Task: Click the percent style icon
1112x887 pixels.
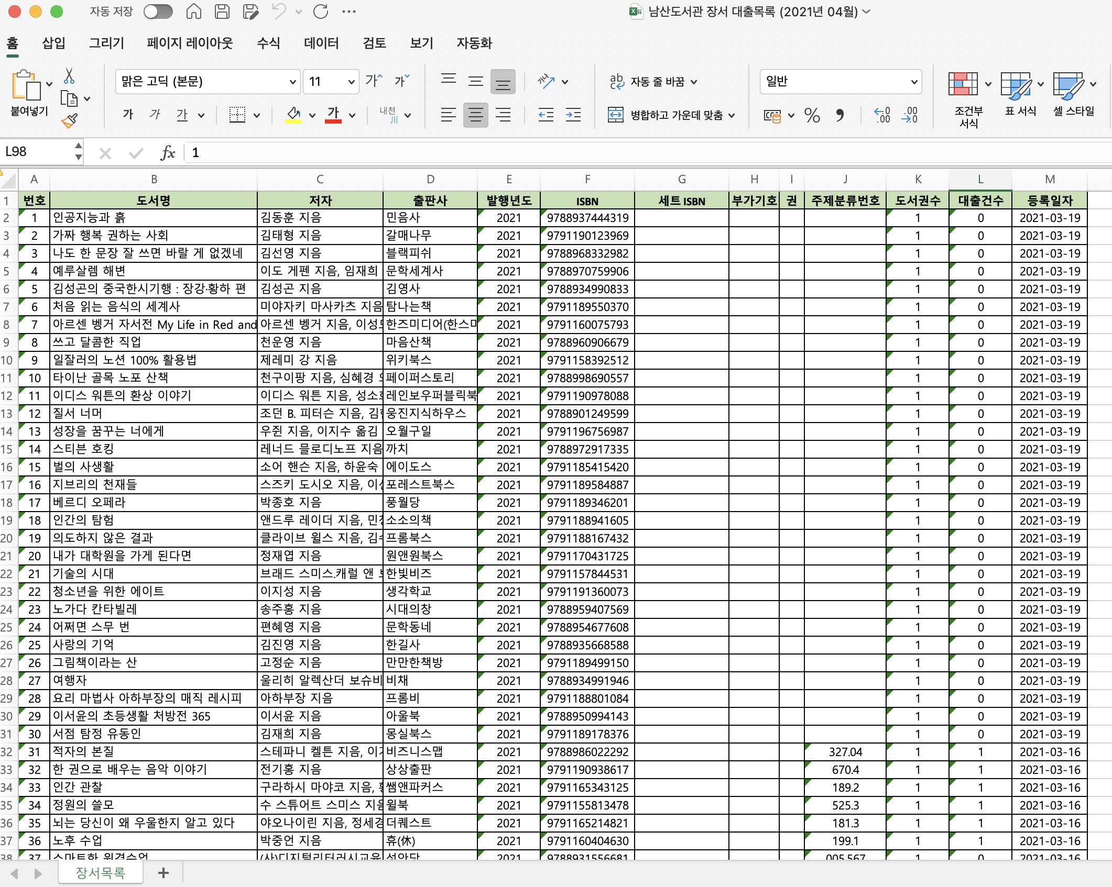Action: pos(812,115)
